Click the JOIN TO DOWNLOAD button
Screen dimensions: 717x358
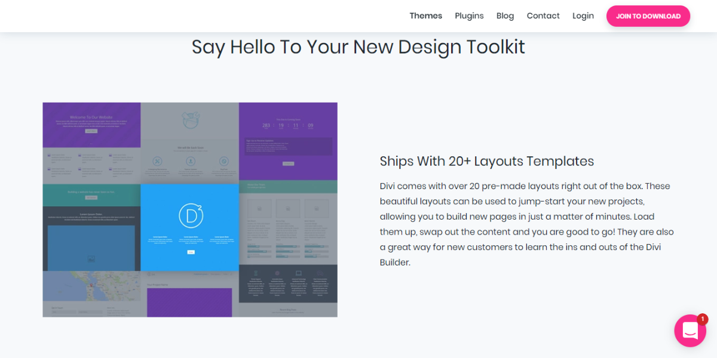[648, 16]
